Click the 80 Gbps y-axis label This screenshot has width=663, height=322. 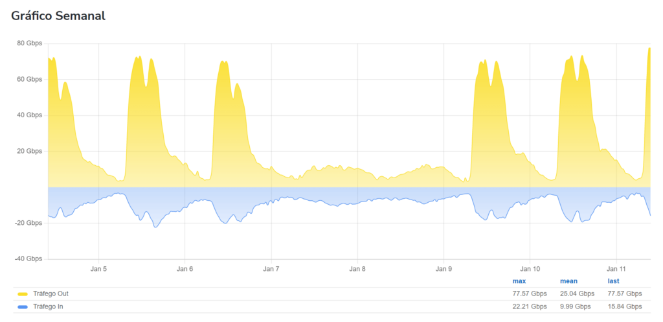pyautogui.click(x=29, y=43)
